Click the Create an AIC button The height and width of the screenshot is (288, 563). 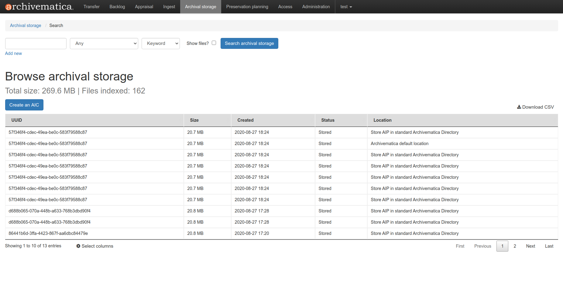(x=24, y=105)
